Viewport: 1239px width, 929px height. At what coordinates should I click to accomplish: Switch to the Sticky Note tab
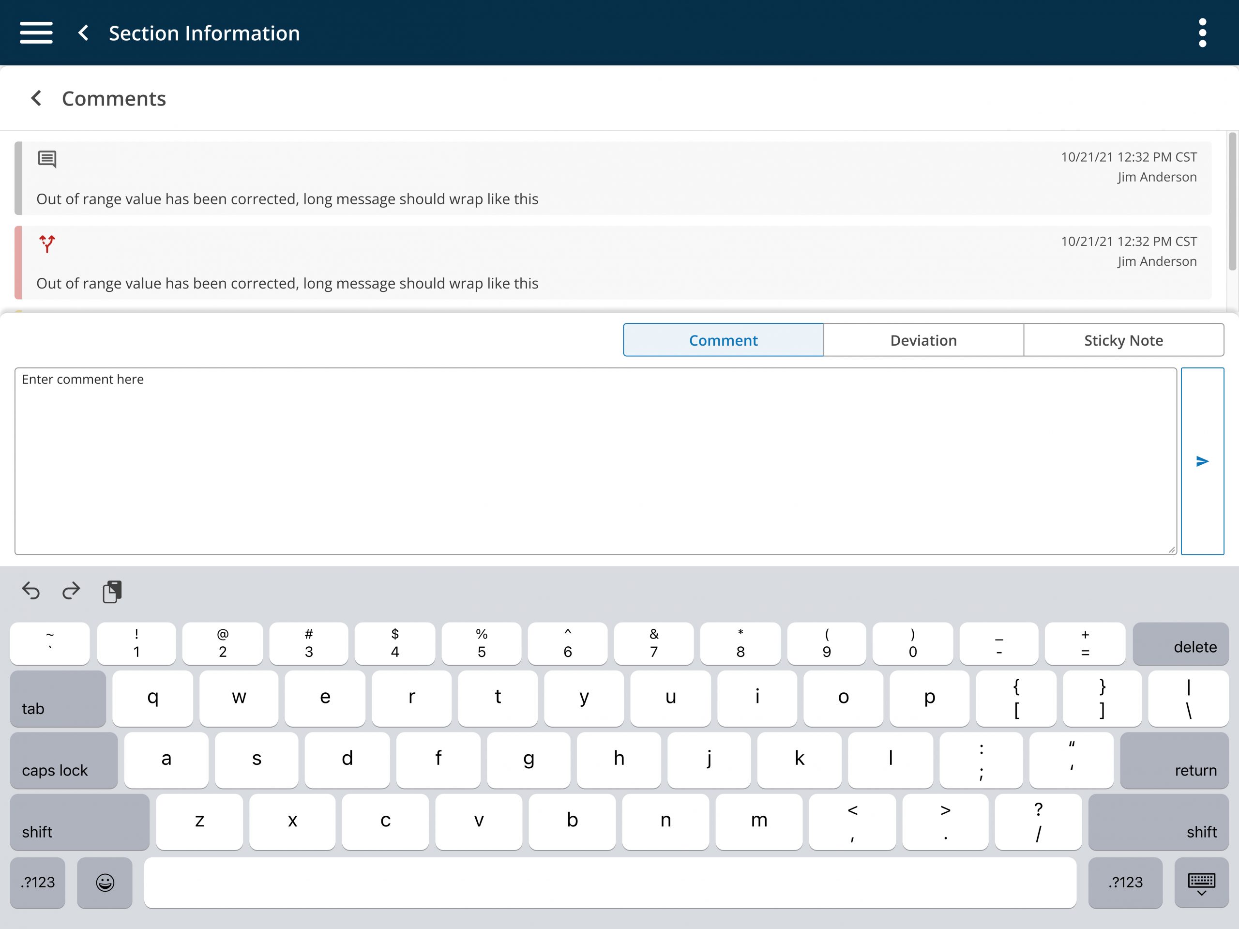click(x=1123, y=339)
